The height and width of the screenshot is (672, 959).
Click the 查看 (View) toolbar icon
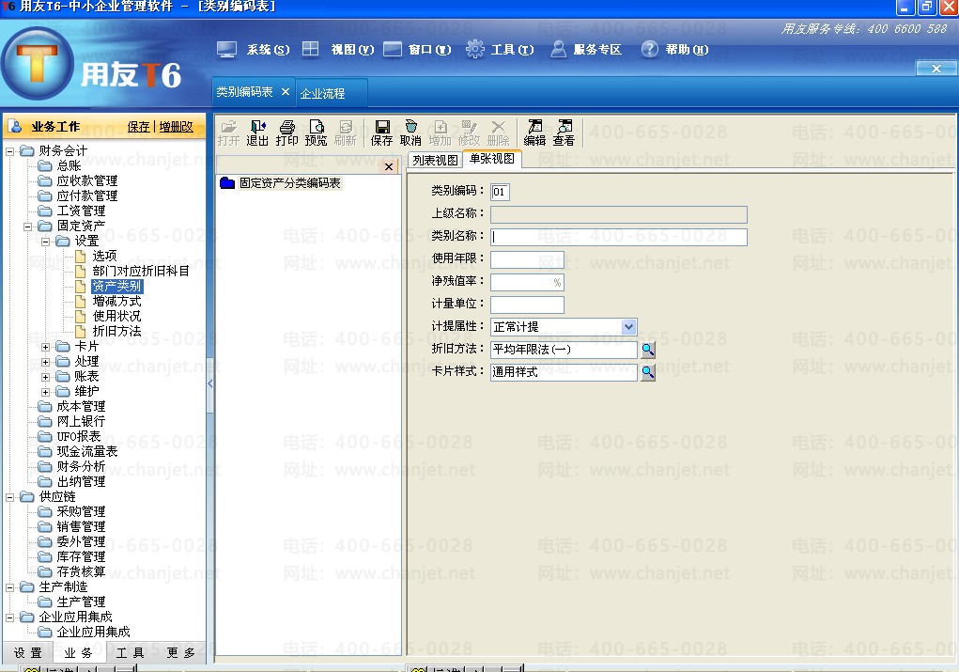[564, 133]
